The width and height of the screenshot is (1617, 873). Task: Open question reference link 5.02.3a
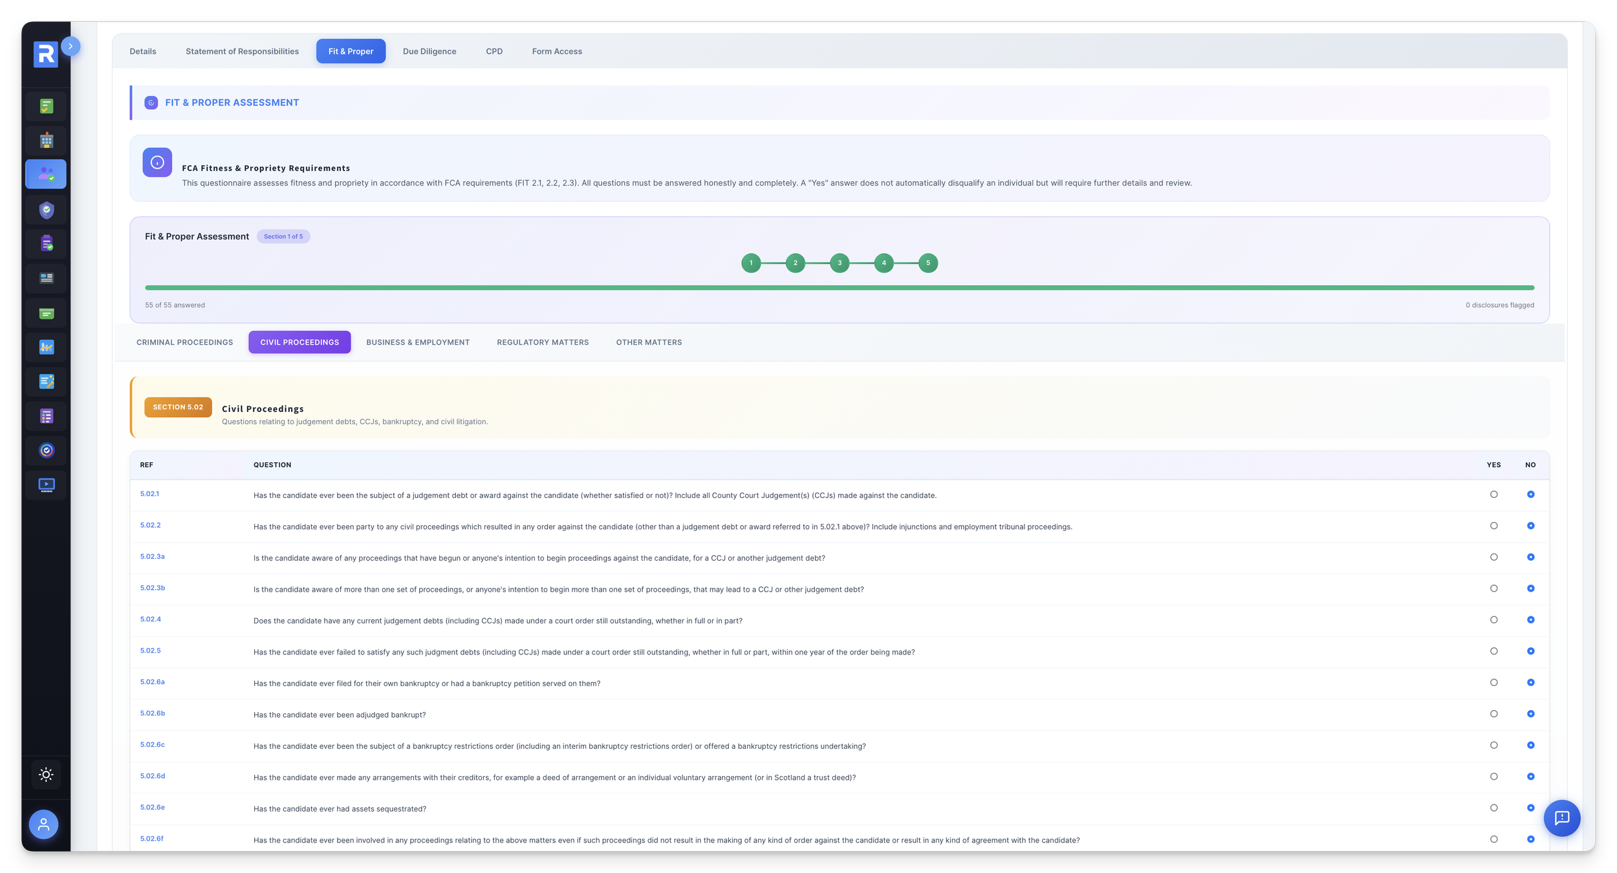click(x=152, y=556)
